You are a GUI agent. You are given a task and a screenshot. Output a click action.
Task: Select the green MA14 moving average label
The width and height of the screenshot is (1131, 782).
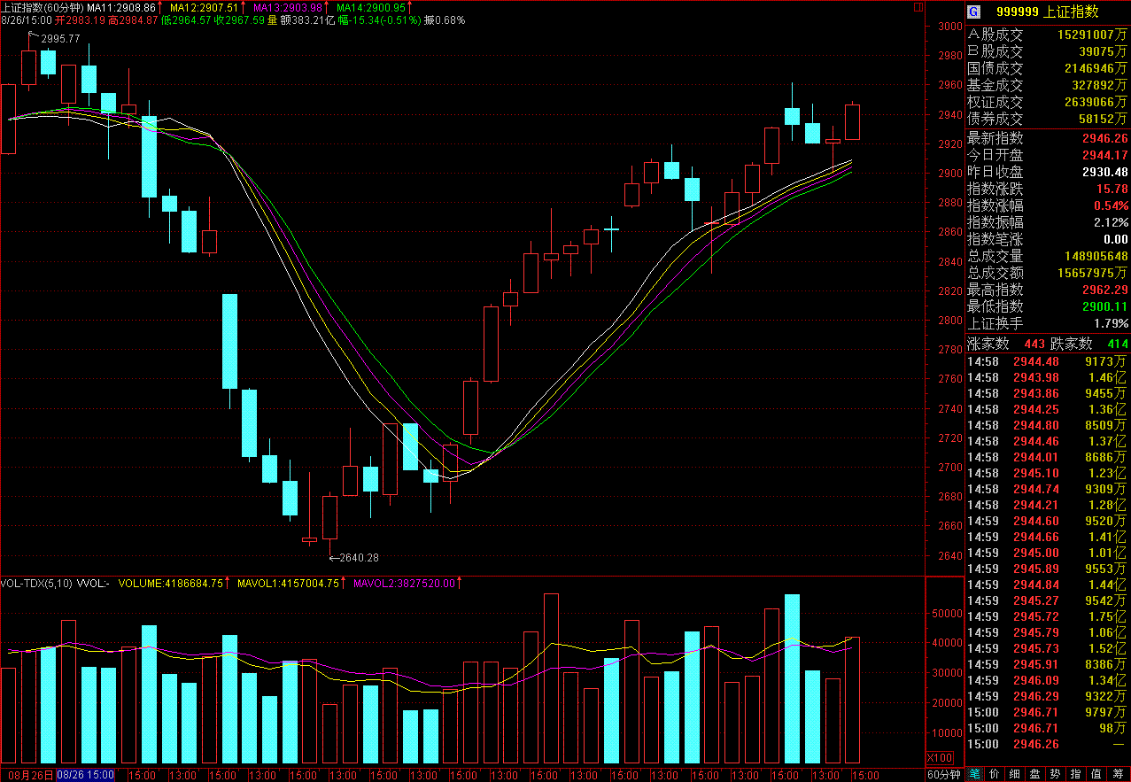tap(371, 7)
